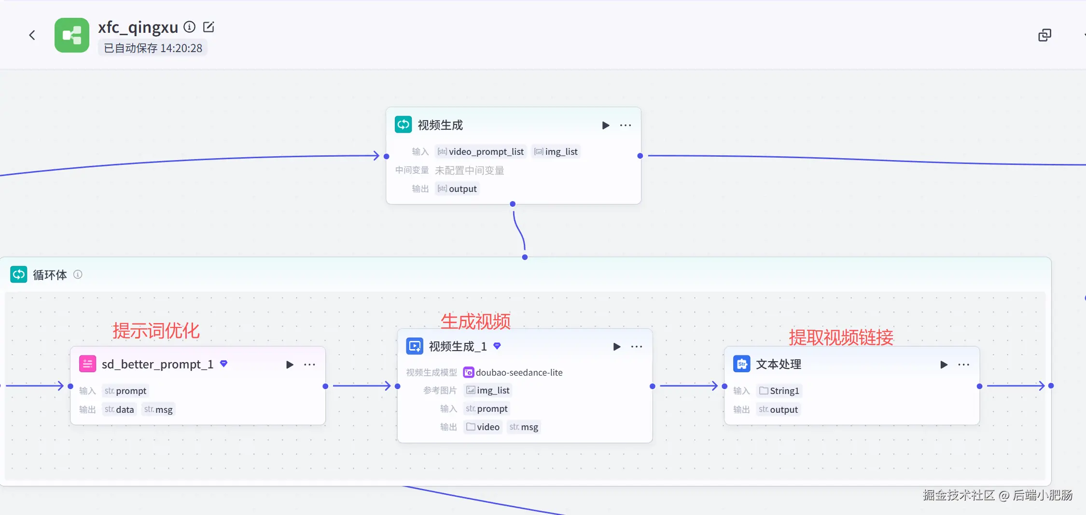
Task: Select the blue 文本处理 node icon
Action: click(742, 364)
